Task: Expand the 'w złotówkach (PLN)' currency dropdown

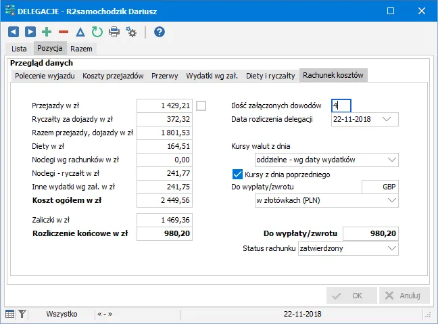Action: tap(393, 201)
